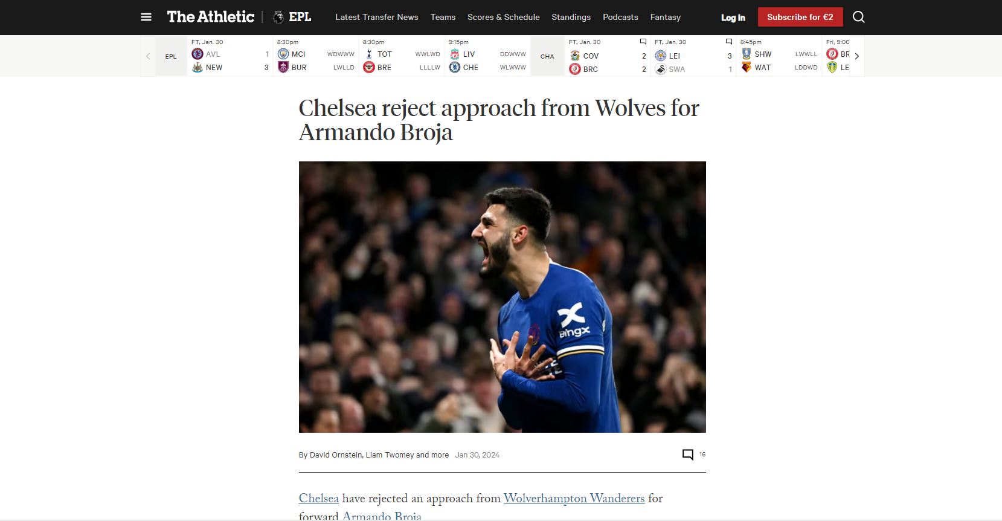This screenshot has width=1002, height=521.
Task: Open the Podcasts menu item
Action: [620, 17]
